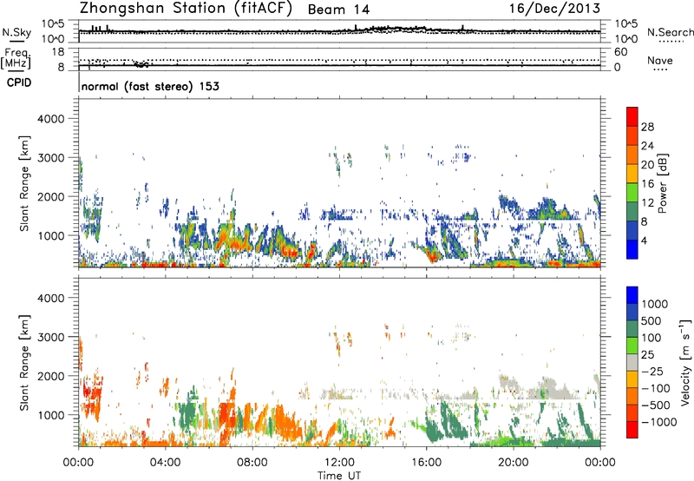
Task: Click the 'CPID' label
Action: click(19, 82)
